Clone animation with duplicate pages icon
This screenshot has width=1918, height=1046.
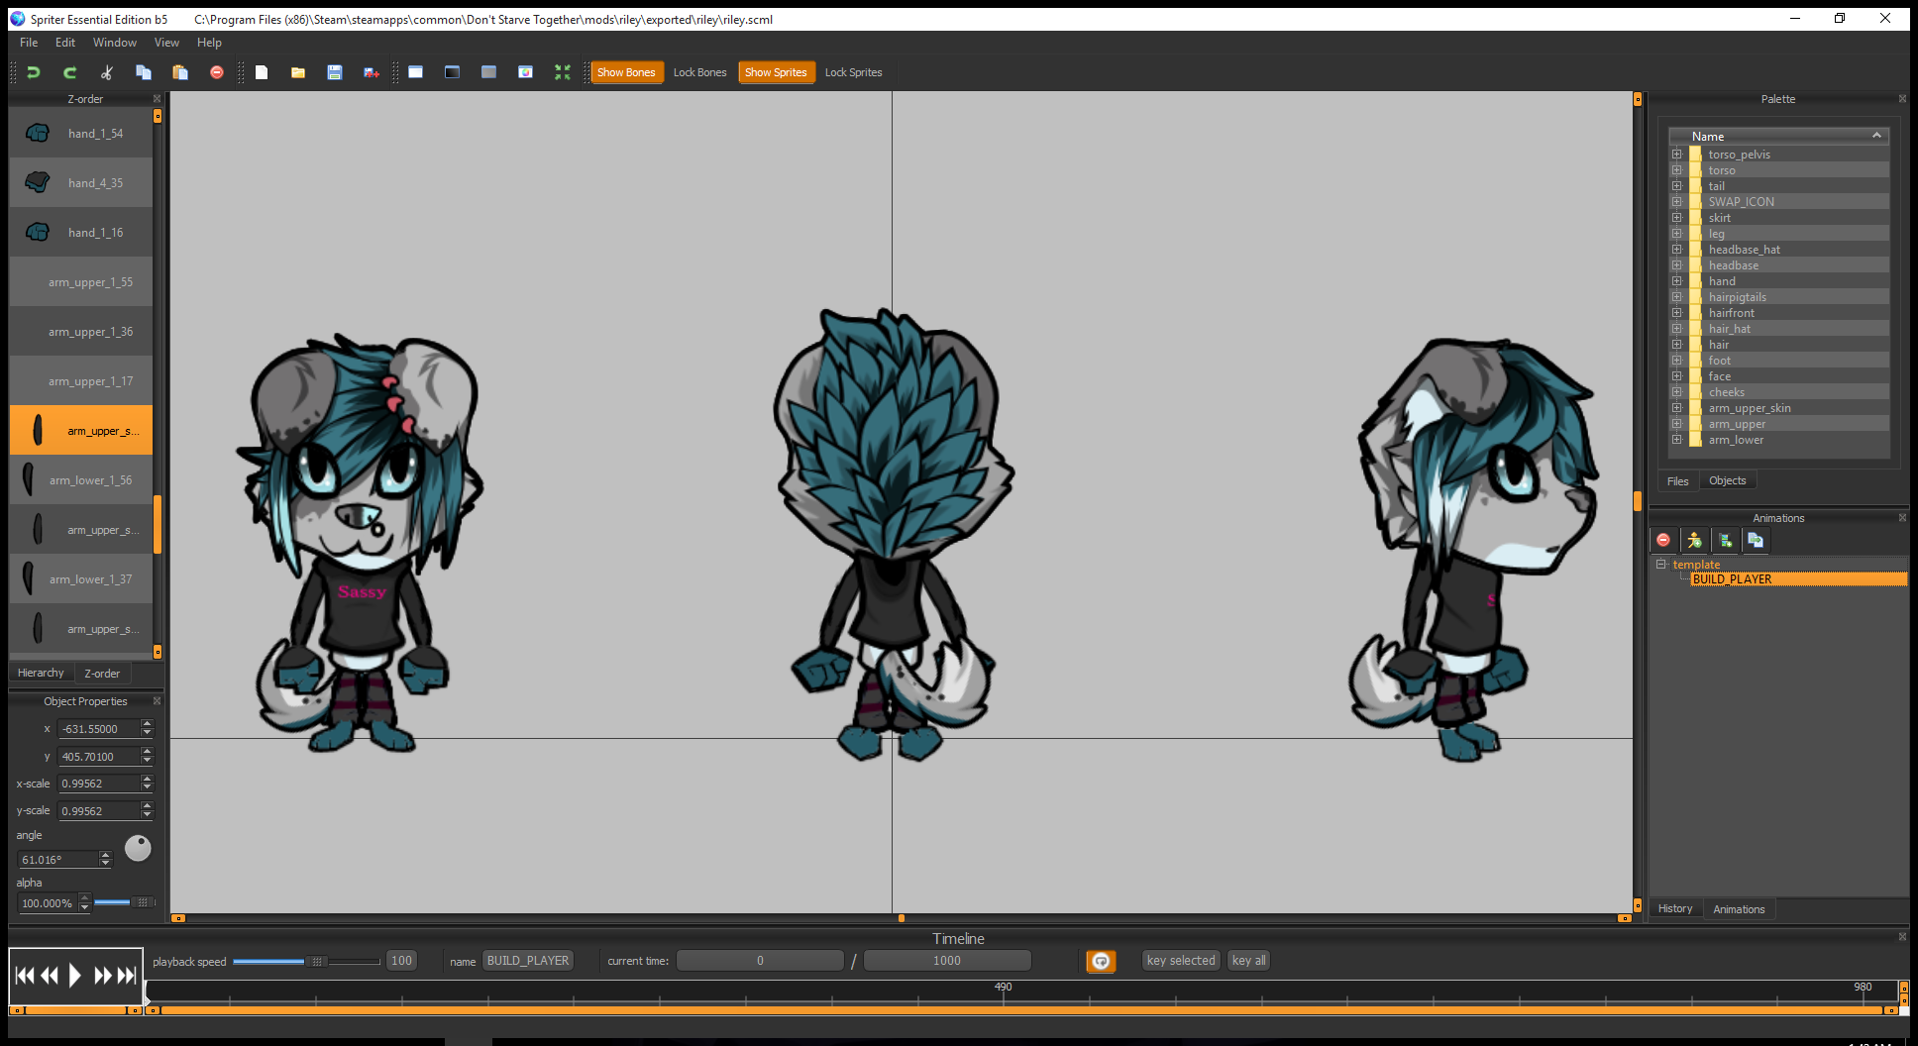click(x=1756, y=540)
